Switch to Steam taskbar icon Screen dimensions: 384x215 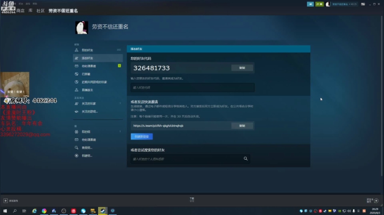(102, 211)
